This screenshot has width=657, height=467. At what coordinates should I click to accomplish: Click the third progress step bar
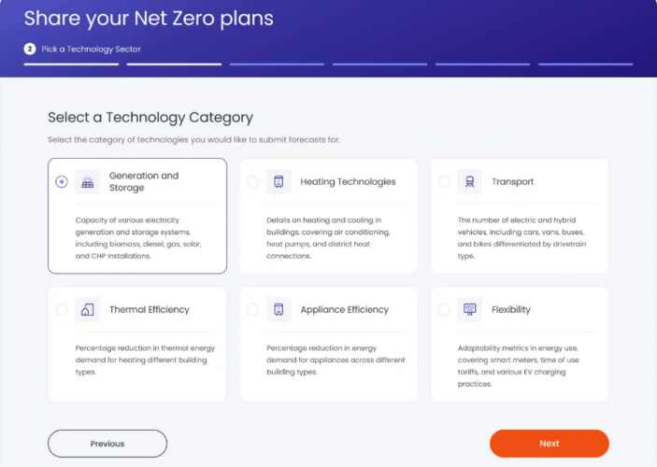click(x=277, y=64)
